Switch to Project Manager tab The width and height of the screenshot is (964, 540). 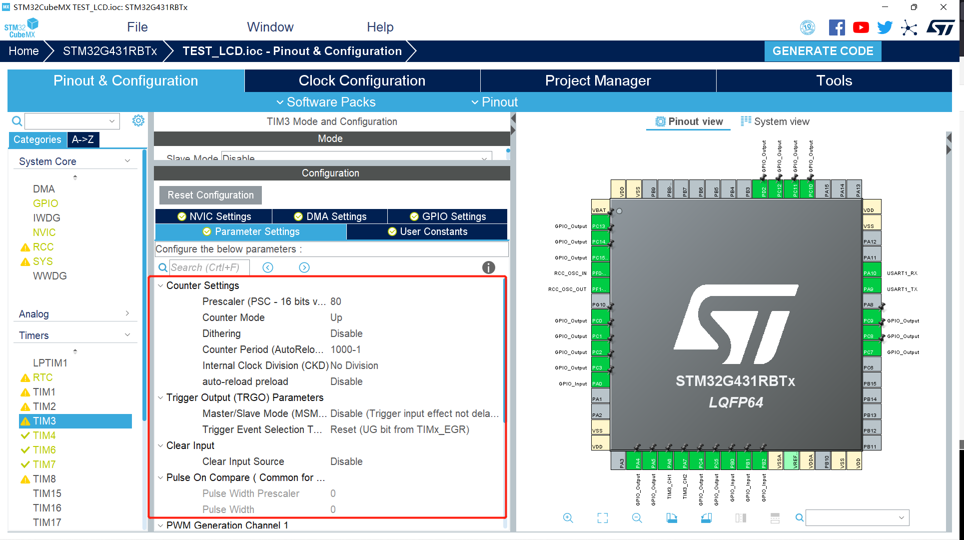tap(598, 80)
